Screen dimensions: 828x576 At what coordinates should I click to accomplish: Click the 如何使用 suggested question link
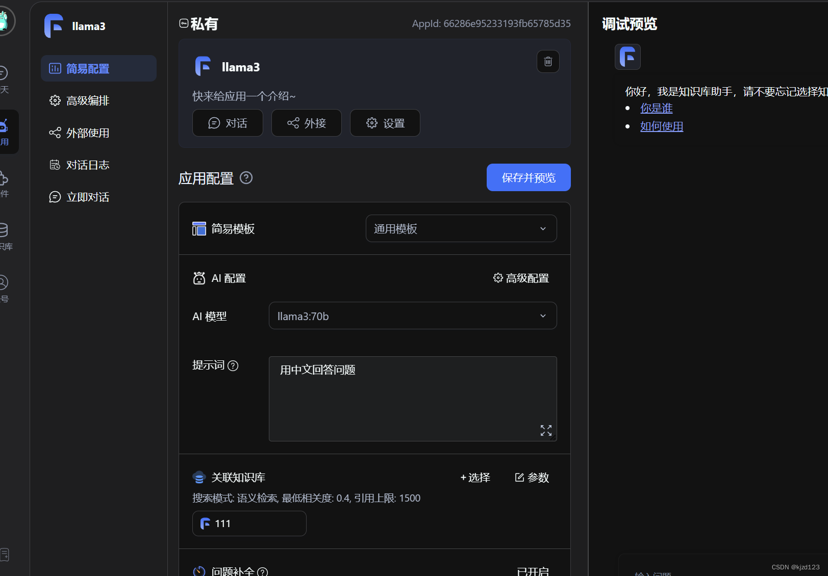click(662, 126)
